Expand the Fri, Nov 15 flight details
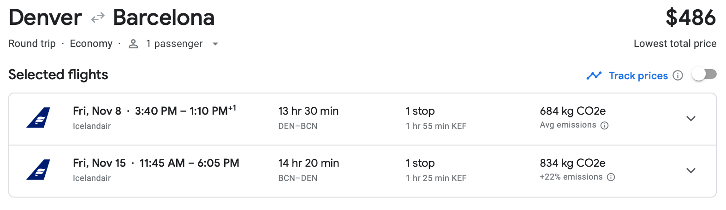726x210 pixels. [690, 170]
